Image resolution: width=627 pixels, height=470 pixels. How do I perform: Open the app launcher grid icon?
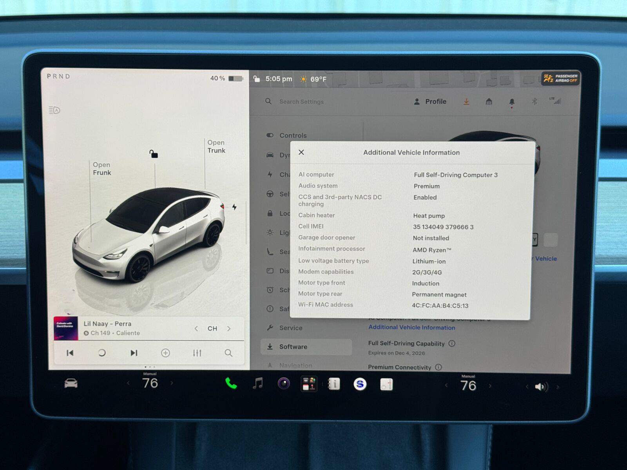[309, 384]
